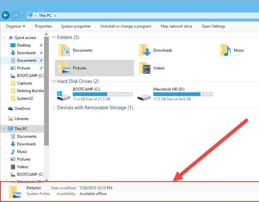Select the Documents folder icon in Folders
This screenshot has width=259, height=202.
(64, 50)
